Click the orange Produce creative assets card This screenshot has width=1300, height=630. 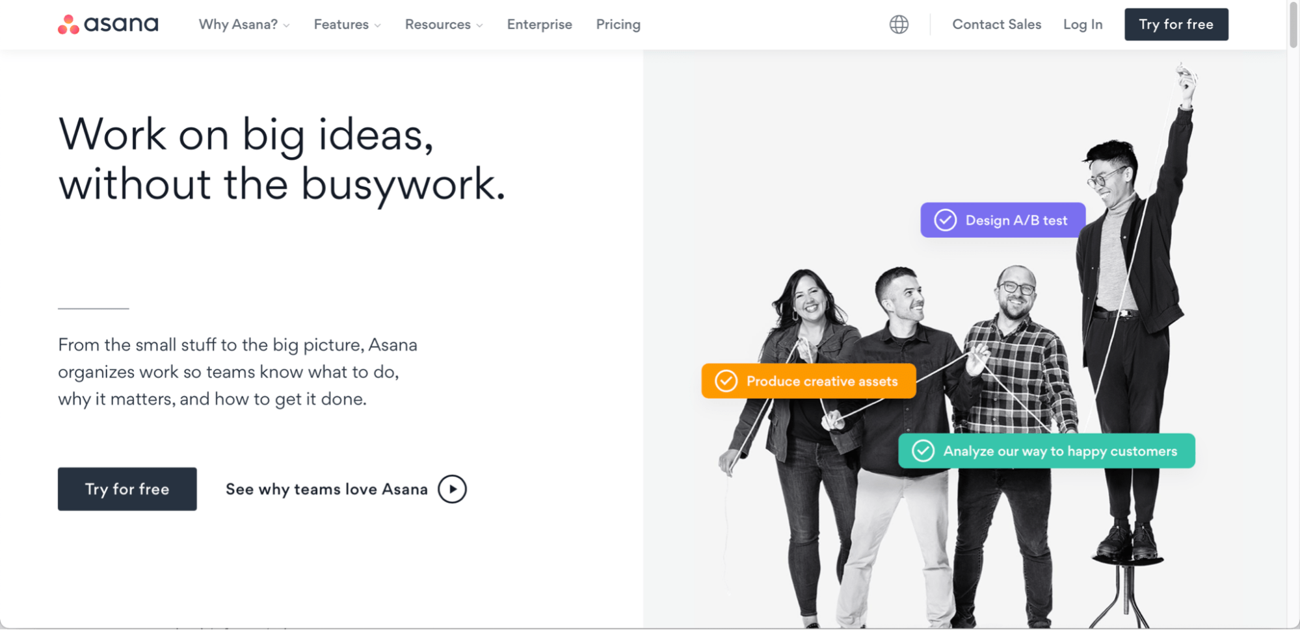coord(808,381)
